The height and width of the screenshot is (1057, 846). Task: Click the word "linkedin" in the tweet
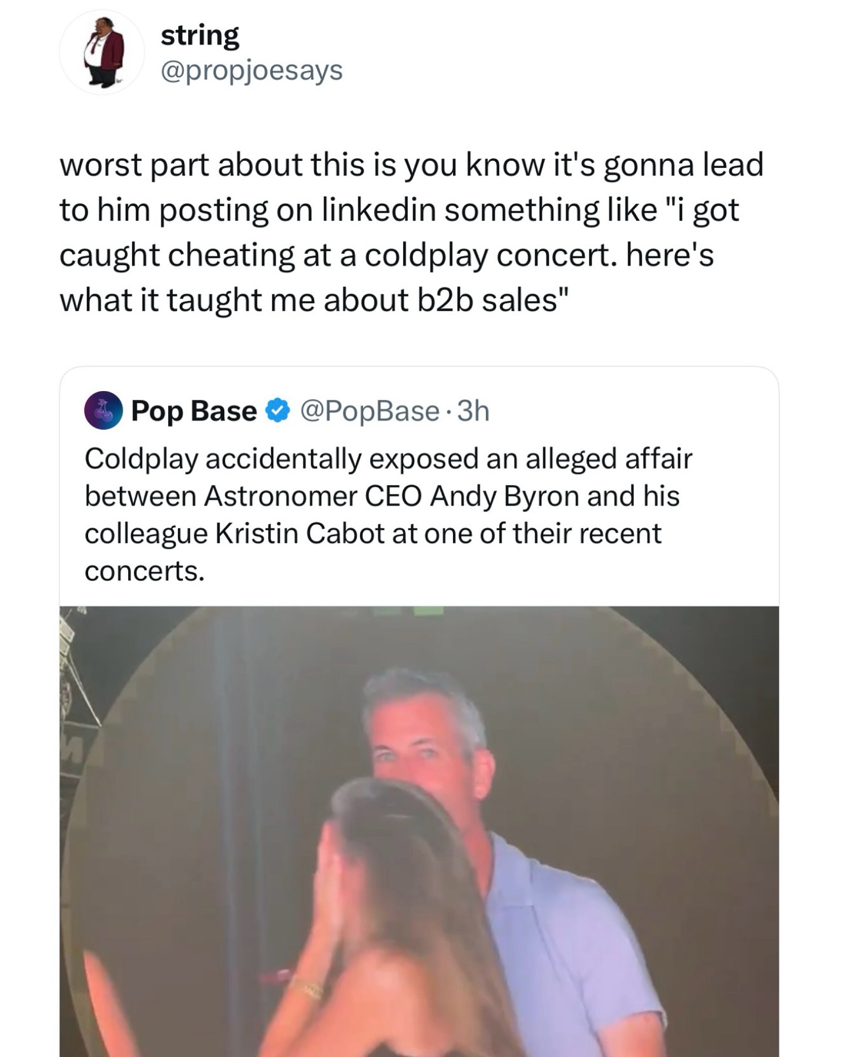point(378,210)
